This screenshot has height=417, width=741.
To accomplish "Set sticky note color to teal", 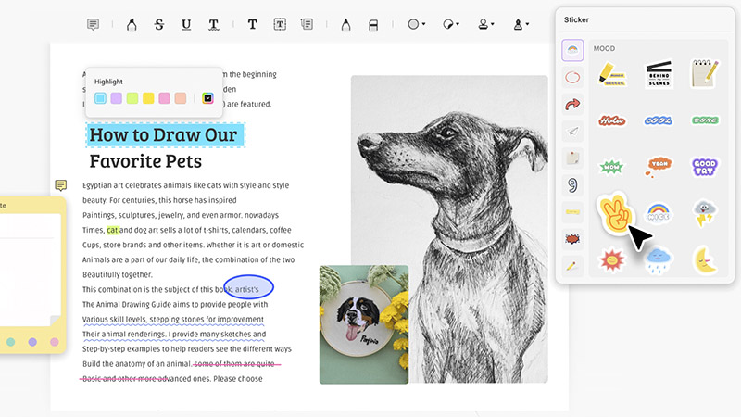I will point(11,341).
